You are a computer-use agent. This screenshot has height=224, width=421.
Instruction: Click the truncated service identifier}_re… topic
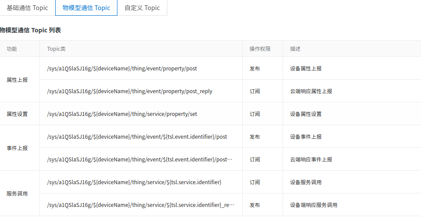coord(141,205)
